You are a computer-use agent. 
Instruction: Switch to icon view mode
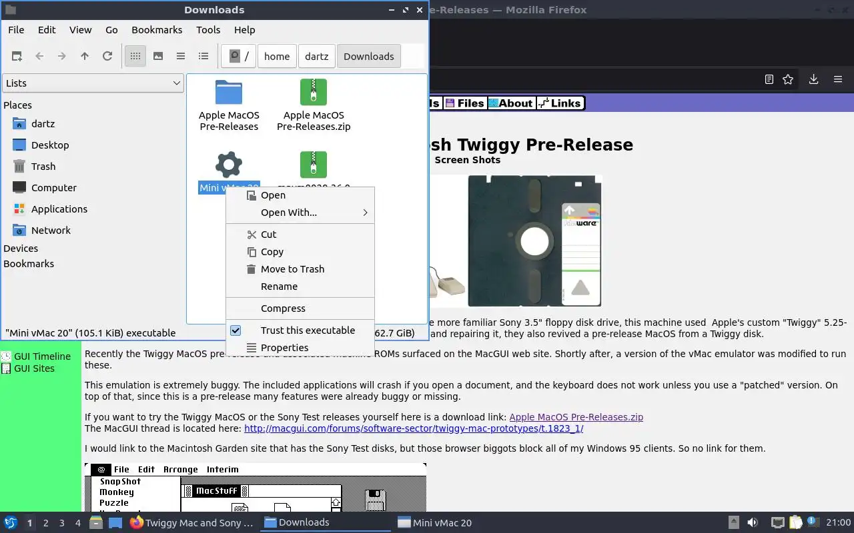coord(135,57)
